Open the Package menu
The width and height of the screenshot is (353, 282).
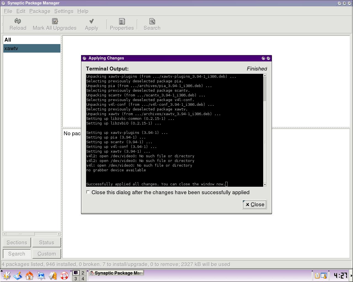pyautogui.click(x=40, y=11)
